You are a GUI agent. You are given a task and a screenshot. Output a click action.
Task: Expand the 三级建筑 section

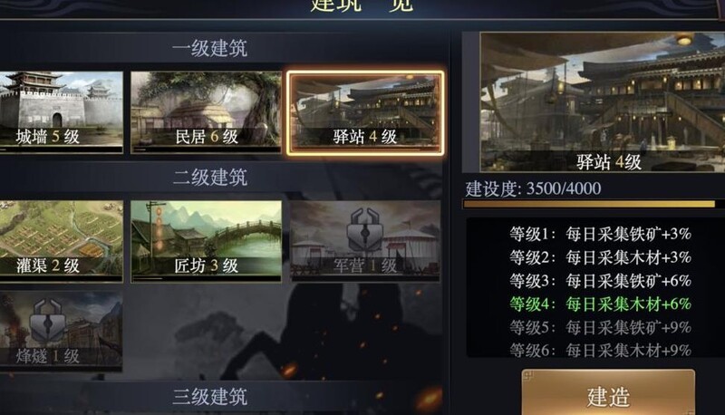point(210,397)
